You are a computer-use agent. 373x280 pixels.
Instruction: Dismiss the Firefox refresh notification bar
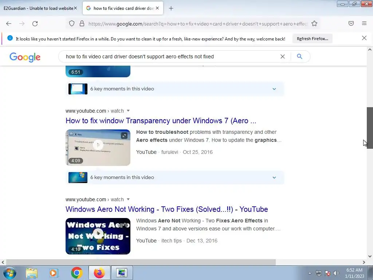364,38
